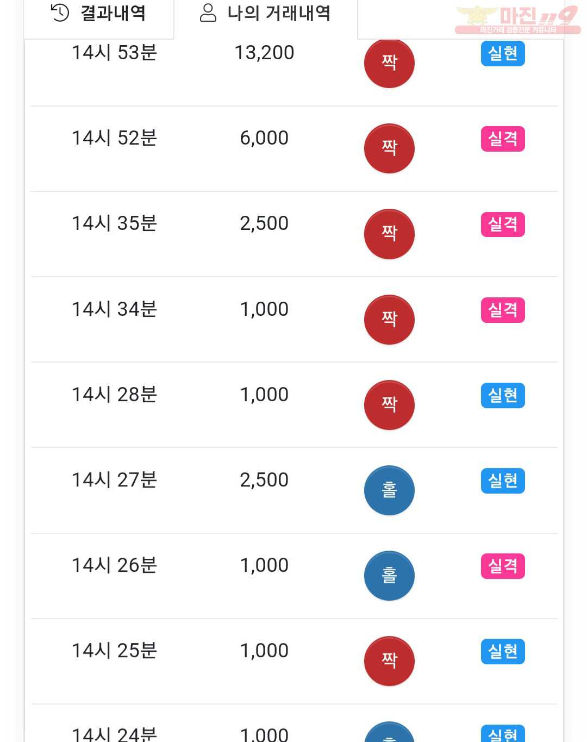Click the clock history icon
The height and width of the screenshot is (742, 587).
click(60, 13)
